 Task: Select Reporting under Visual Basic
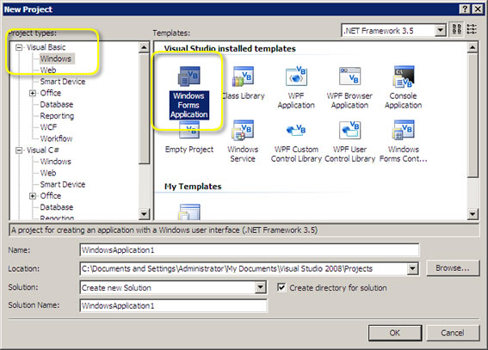pos(57,116)
